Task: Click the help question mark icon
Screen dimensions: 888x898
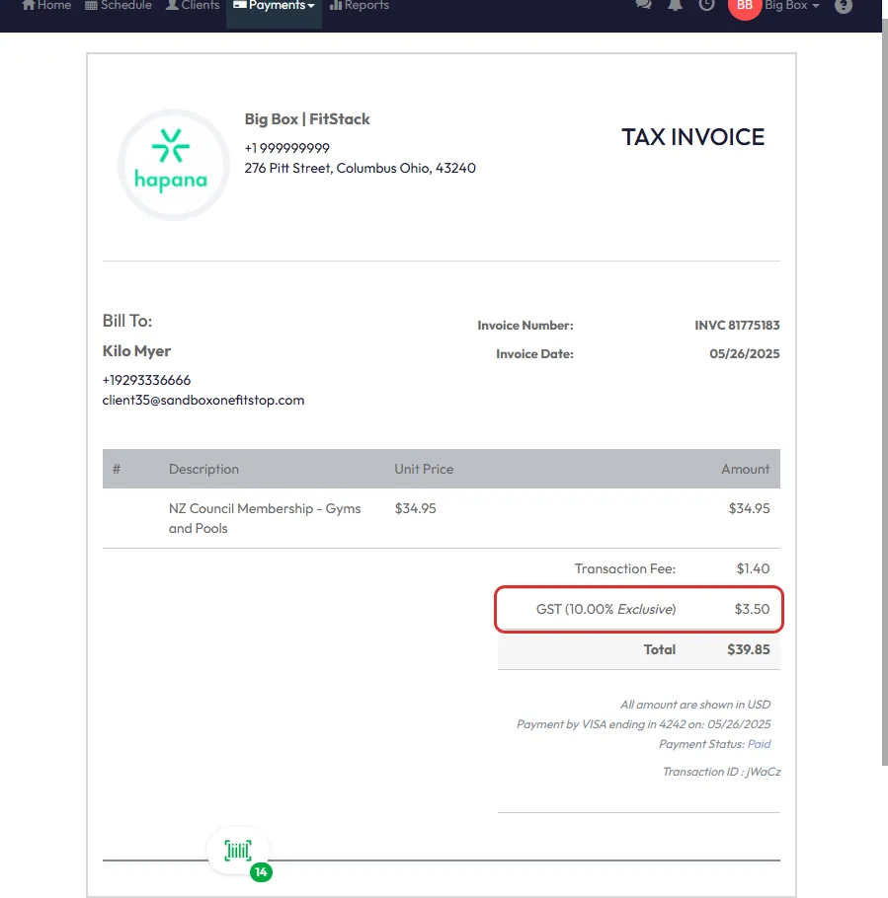Action: coord(843,6)
